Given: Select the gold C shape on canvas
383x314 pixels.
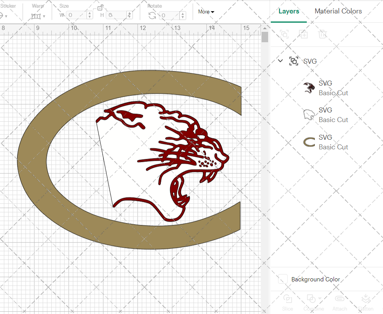Looking at the screenshot, I should [32, 159].
